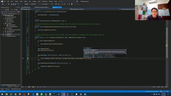
Task: Click Solution Explorer search magnifier icon
Action: click(18, 12)
